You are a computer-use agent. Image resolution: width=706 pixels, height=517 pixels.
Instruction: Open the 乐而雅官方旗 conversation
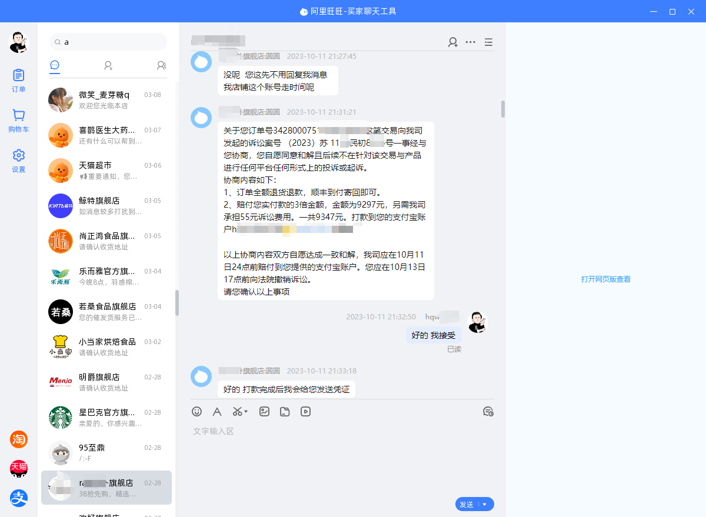[106, 276]
